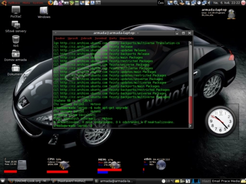Image resolution: width=246 pixels, height=184 pixels.
Task: Launch Firefox from the top panel
Action: (x=50, y=3)
